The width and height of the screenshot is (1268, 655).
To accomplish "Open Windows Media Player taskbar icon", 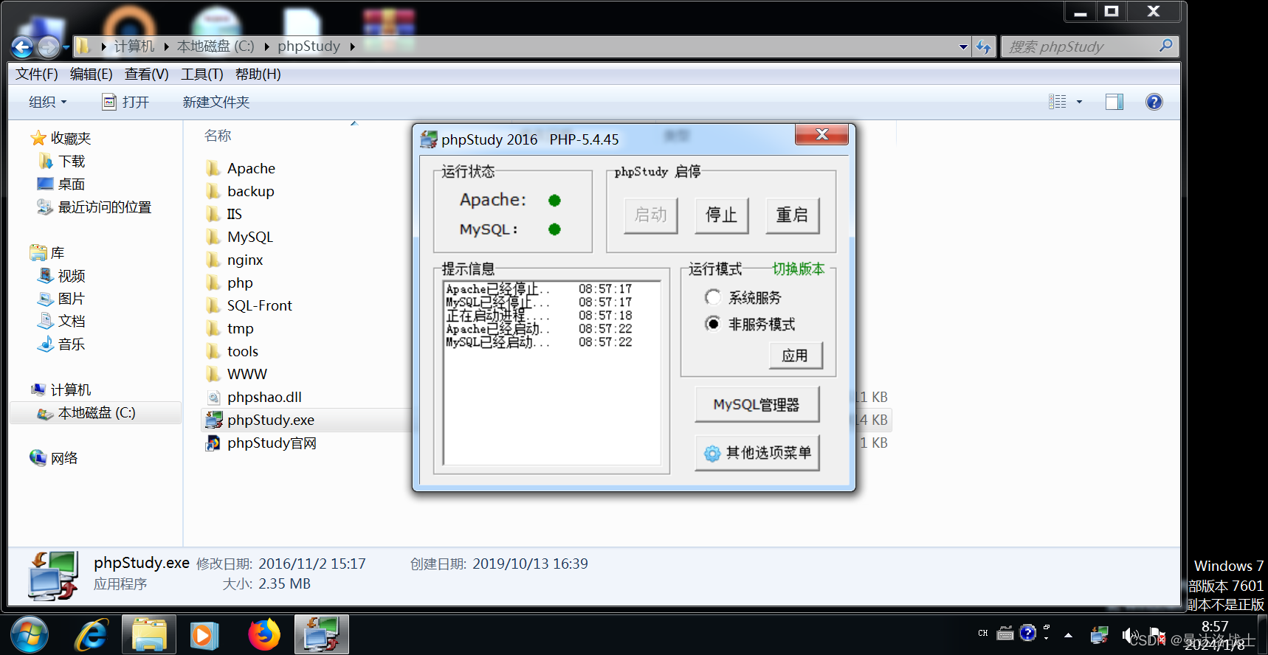I will click(x=204, y=635).
